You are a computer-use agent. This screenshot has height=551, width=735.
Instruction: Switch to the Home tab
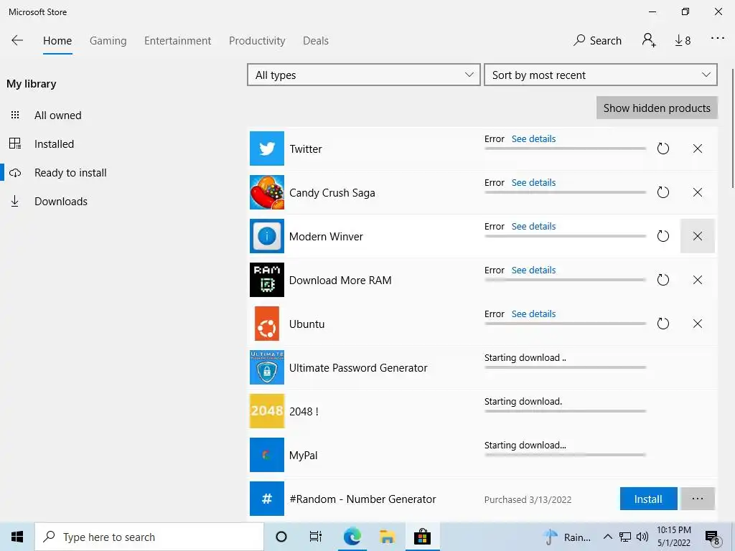click(57, 41)
